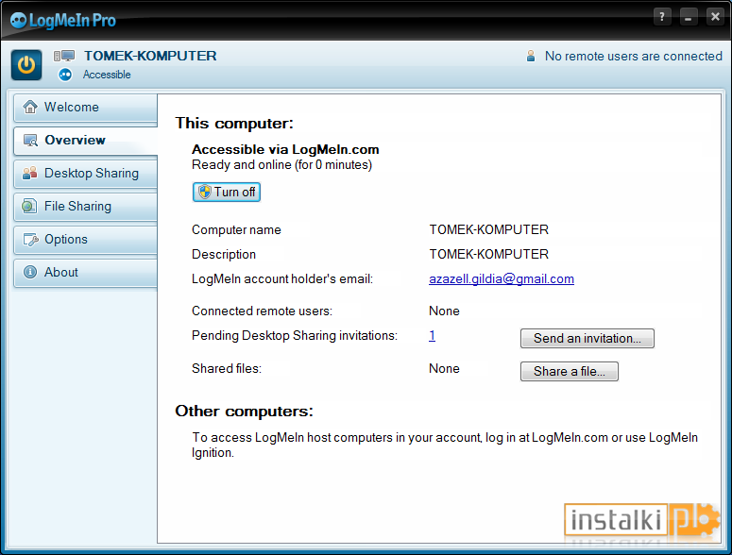The image size is (732, 555).
Task: Click the 'Shared files:' label
Action: coord(227,369)
